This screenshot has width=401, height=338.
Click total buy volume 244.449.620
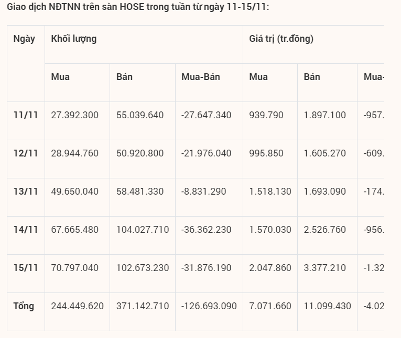click(x=78, y=306)
